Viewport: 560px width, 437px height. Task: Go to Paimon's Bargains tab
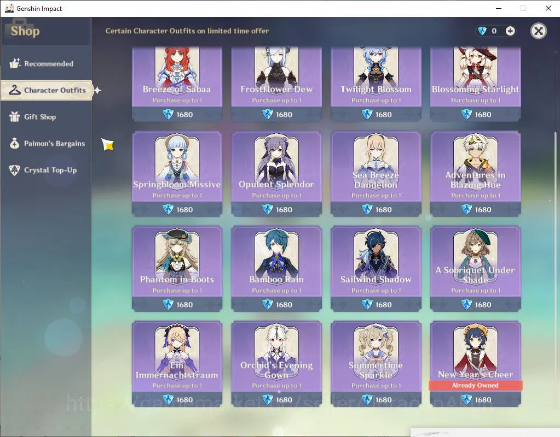[46, 144]
